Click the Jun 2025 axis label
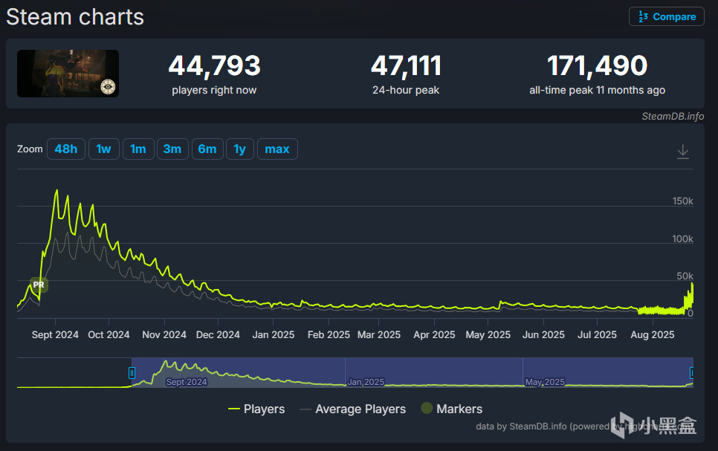The width and height of the screenshot is (718, 451). 543,334
